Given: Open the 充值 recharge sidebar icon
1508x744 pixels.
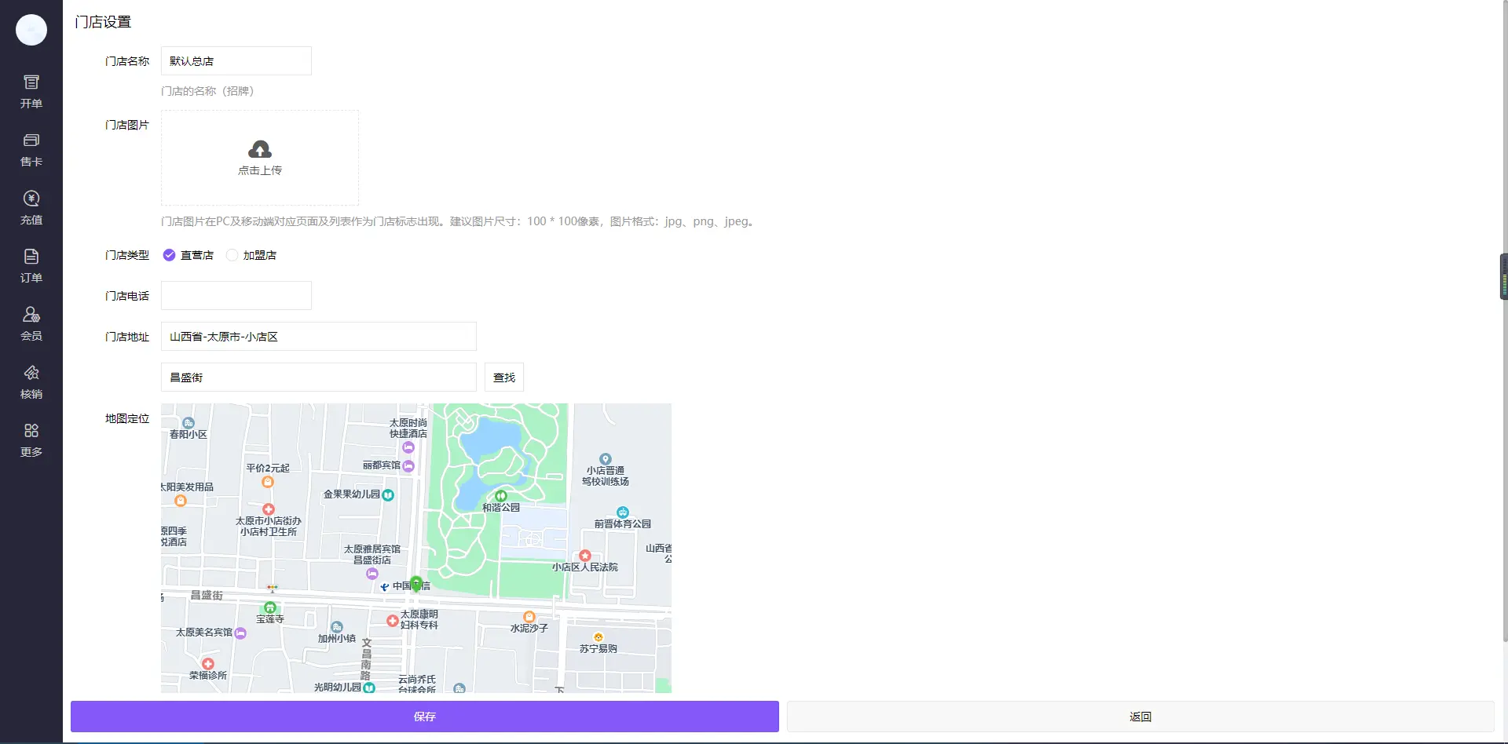Looking at the screenshot, I should pos(31,207).
